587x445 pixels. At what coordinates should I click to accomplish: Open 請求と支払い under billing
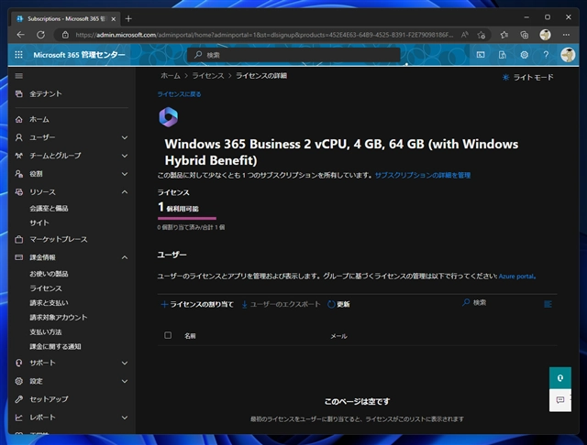point(49,303)
